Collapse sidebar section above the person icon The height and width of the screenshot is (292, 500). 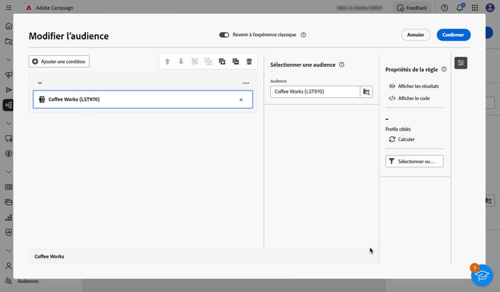[x=9, y=251]
